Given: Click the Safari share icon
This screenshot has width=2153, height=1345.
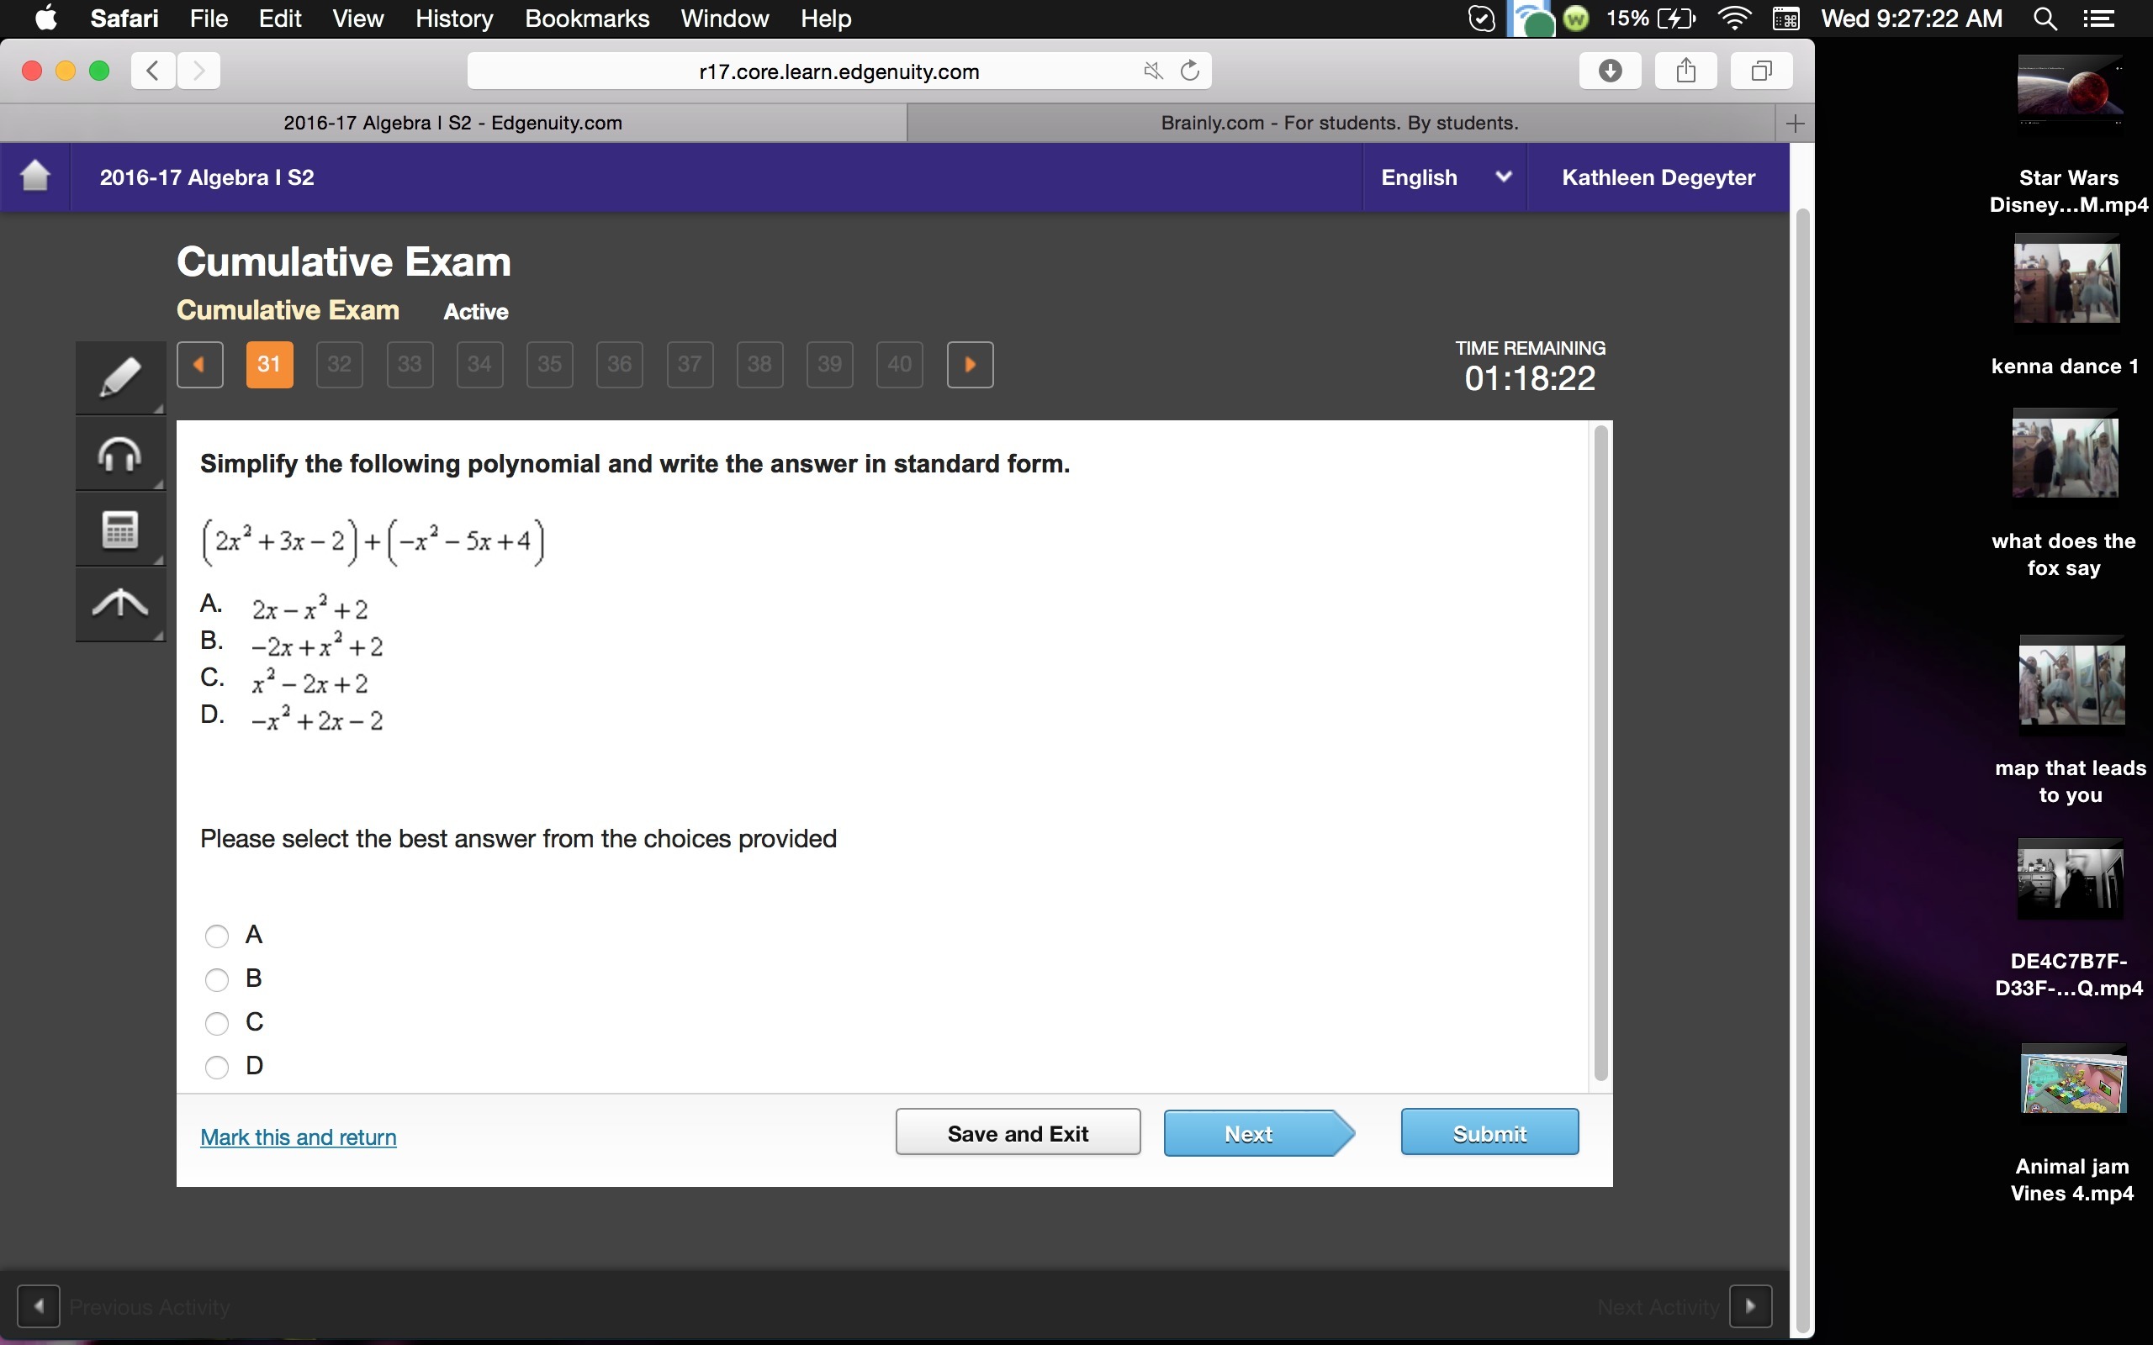Looking at the screenshot, I should pos(1685,71).
